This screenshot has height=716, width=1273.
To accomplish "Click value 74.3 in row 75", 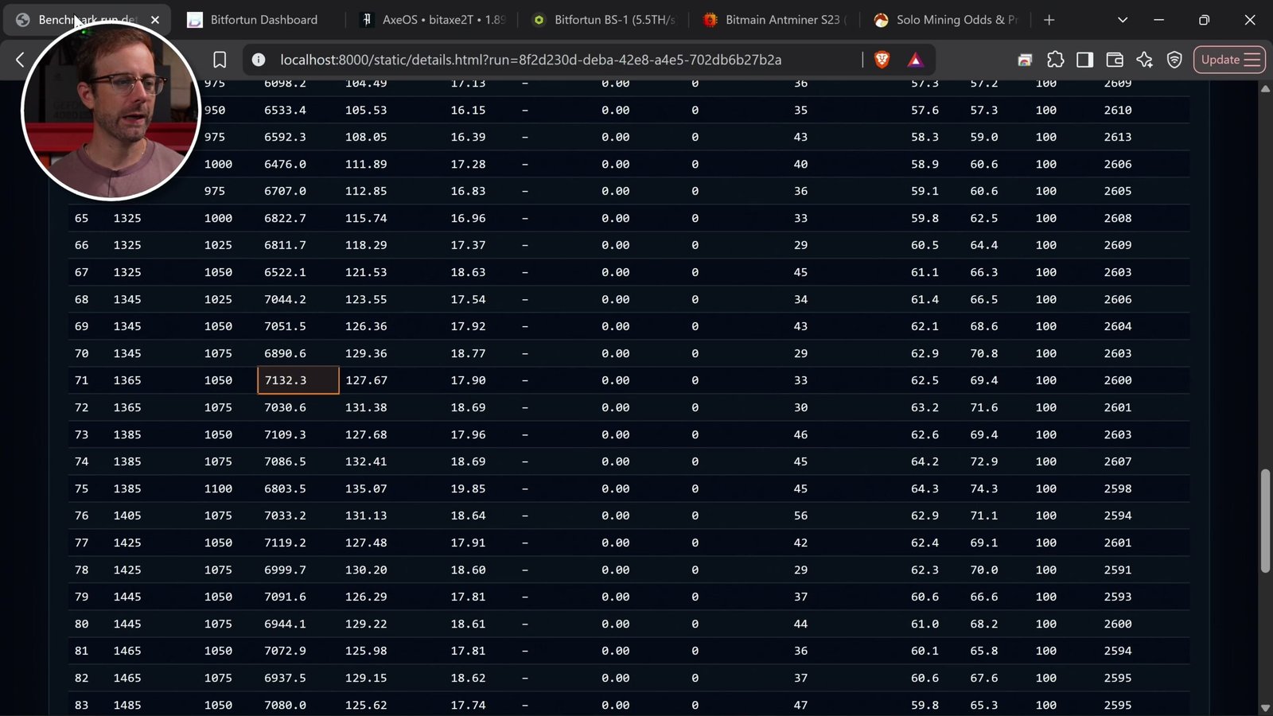I will (x=984, y=488).
